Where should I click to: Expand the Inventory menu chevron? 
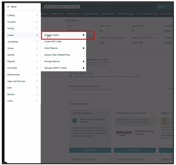(x=37, y=22)
